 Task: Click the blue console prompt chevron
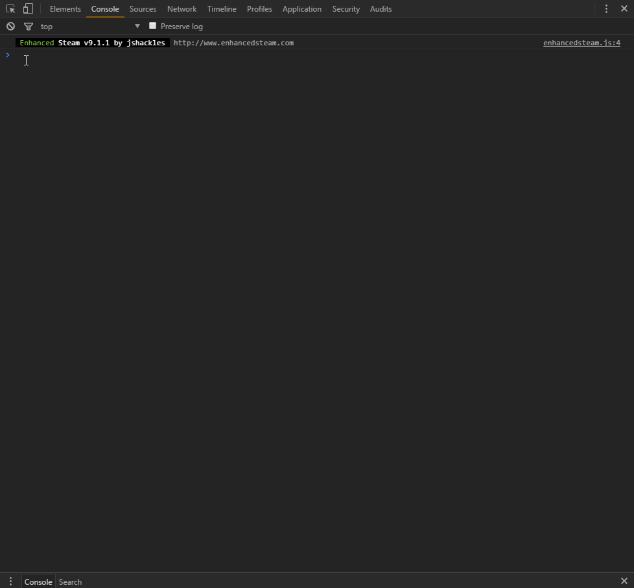coord(8,55)
